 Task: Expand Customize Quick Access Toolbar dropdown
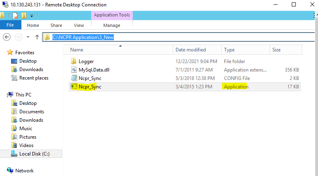click(31, 16)
